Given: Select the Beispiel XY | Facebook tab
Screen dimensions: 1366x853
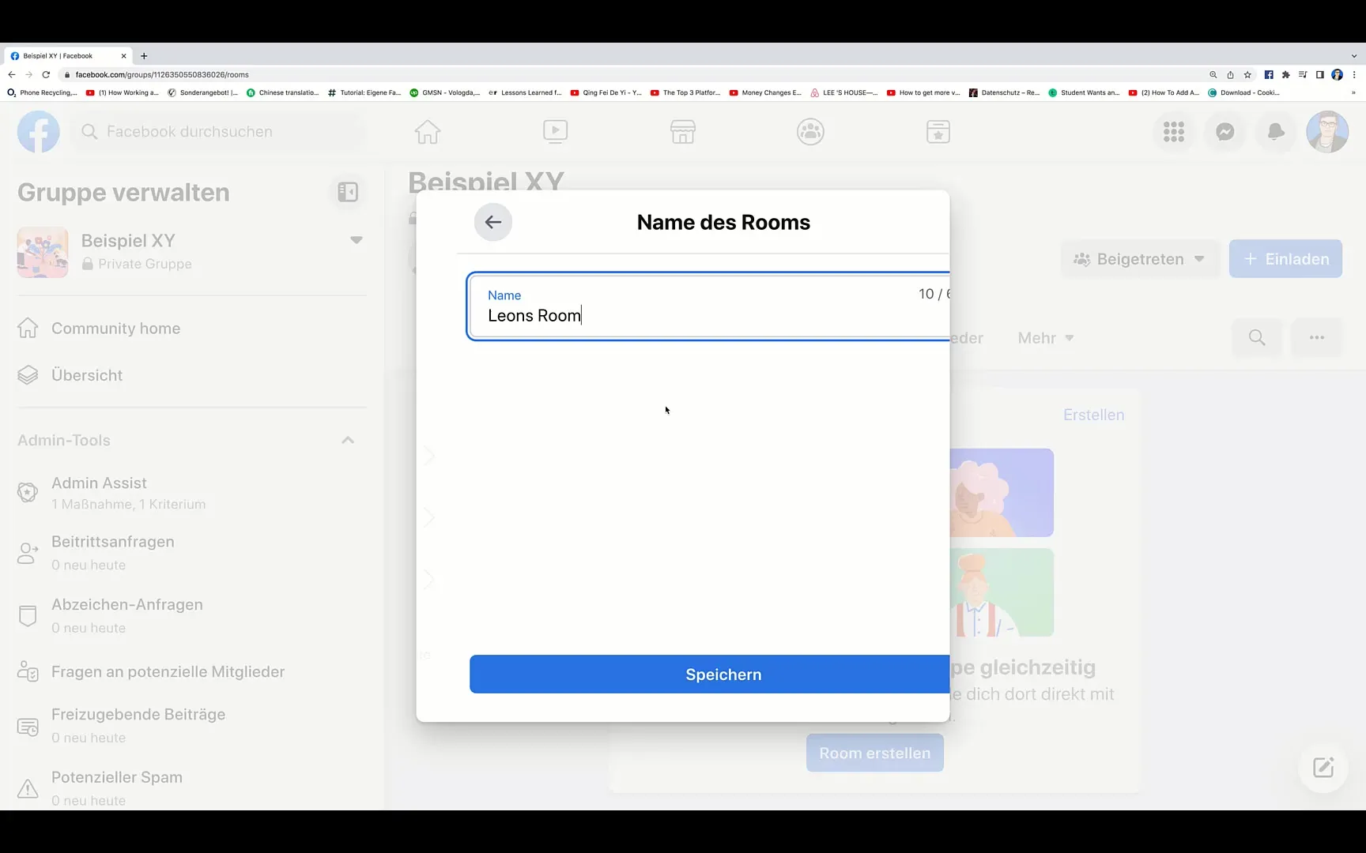Looking at the screenshot, I should tap(68, 56).
